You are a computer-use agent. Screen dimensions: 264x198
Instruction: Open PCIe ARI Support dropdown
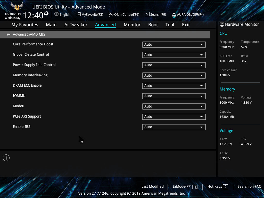coord(174,117)
